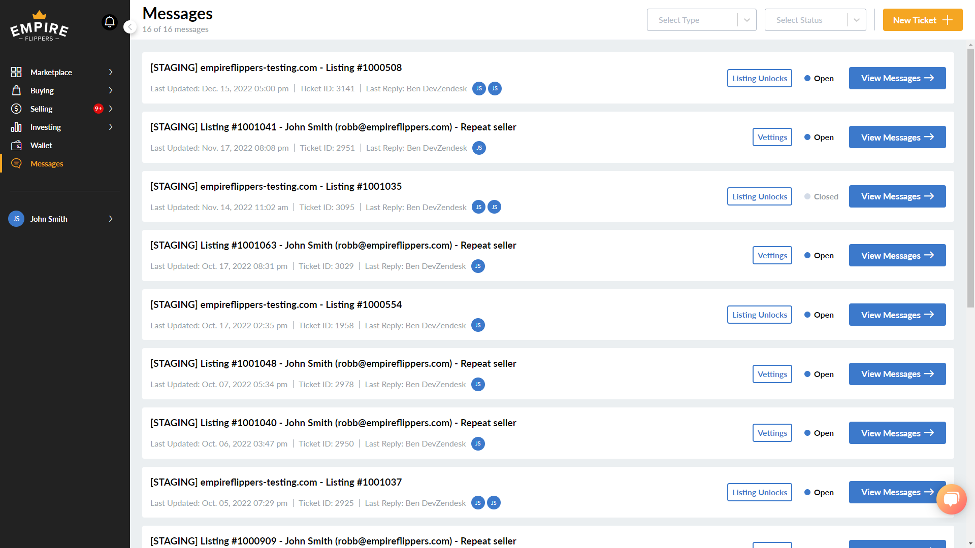This screenshot has height=548, width=975.
Task: Expand the John Smith account chevron
Action: pyautogui.click(x=111, y=219)
